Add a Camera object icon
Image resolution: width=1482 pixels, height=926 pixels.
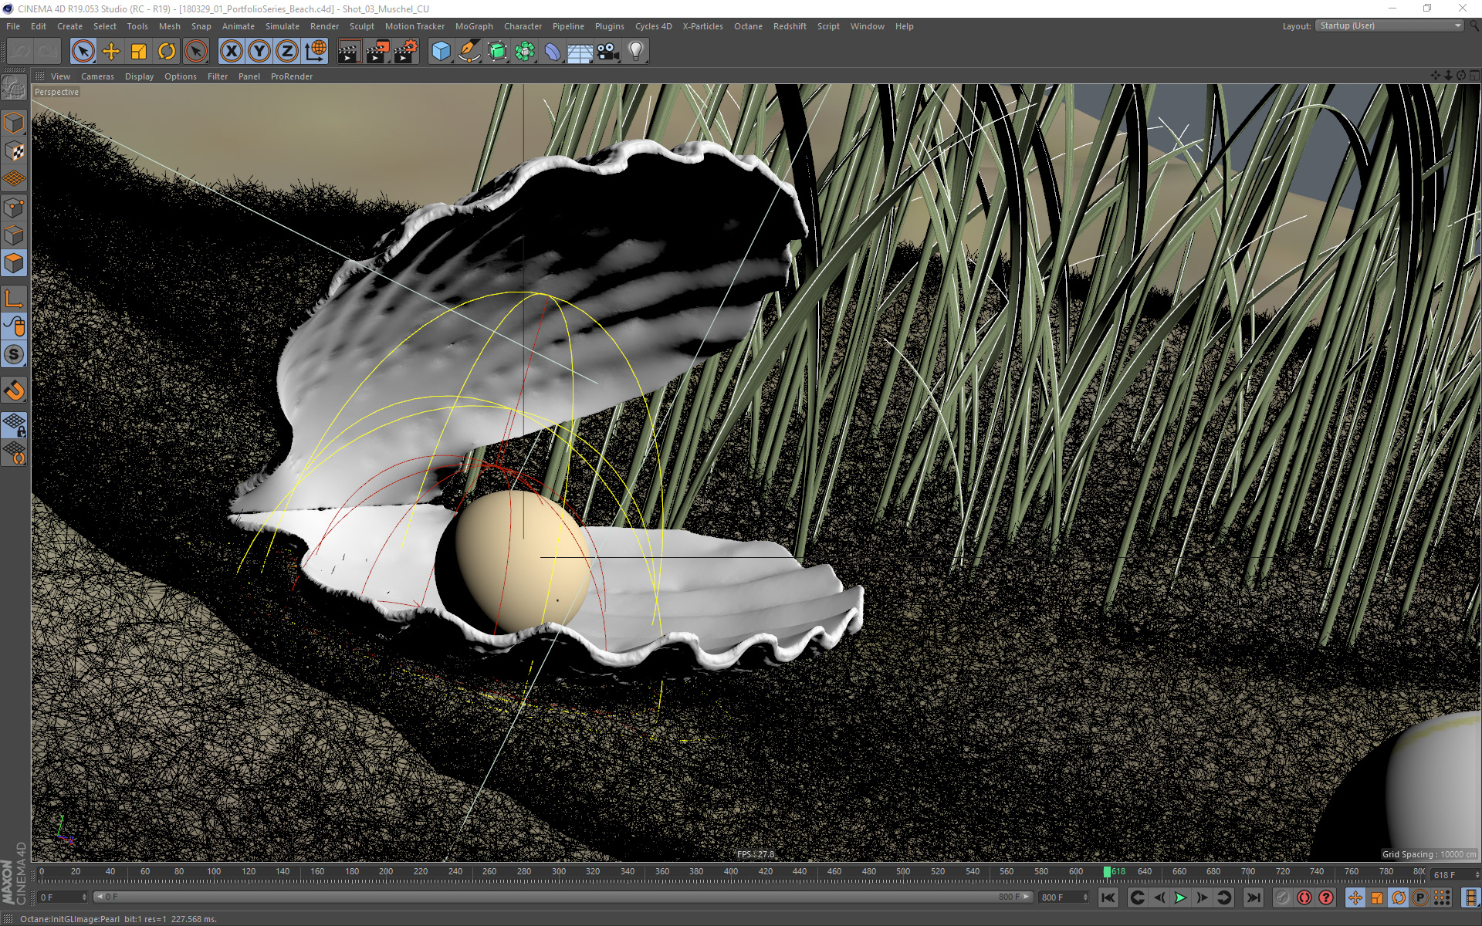coord(608,52)
